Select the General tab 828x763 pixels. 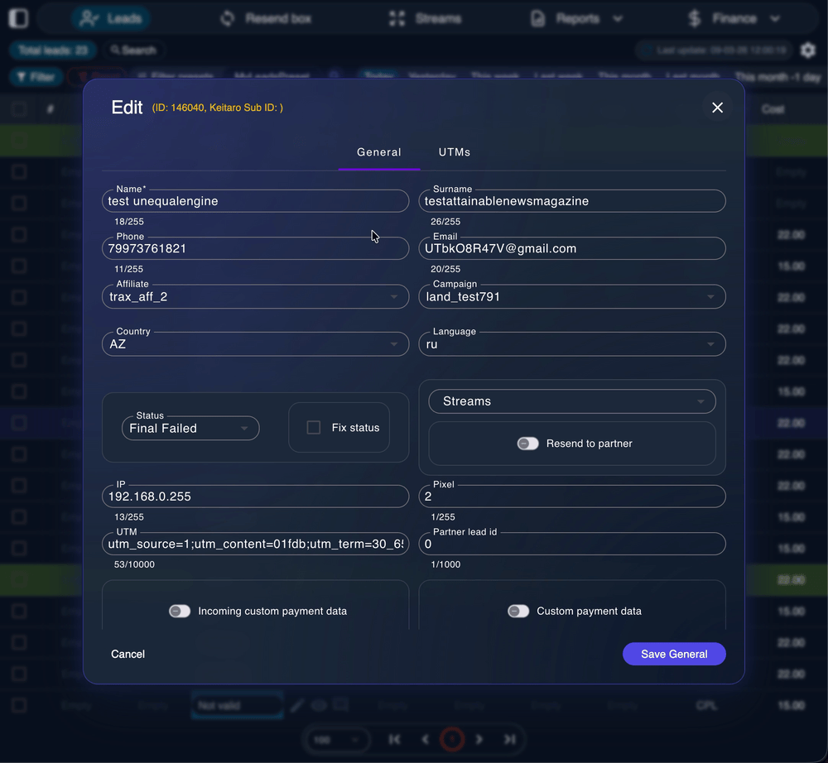378,152
